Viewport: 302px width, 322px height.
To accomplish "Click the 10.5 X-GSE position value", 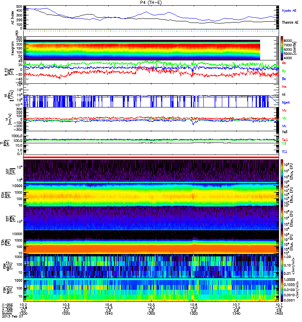I will tap(151, 305).
